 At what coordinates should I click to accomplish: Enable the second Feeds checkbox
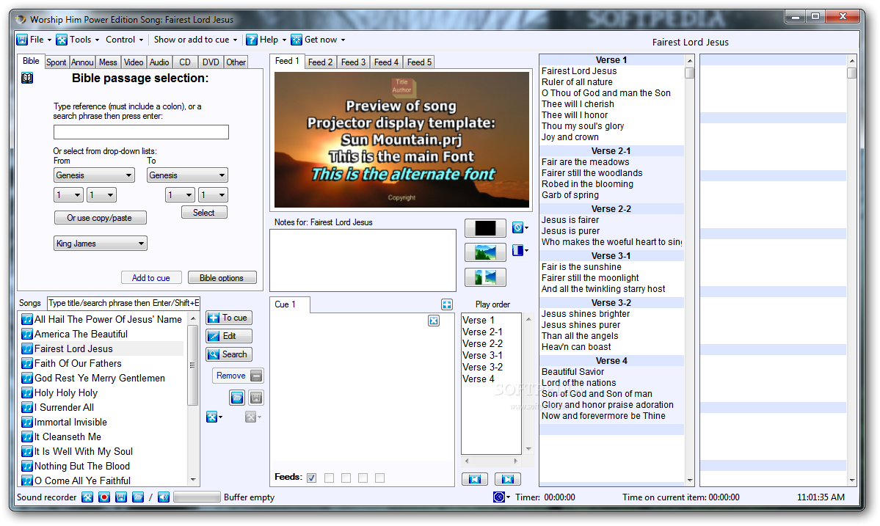(x=329, y=478)
